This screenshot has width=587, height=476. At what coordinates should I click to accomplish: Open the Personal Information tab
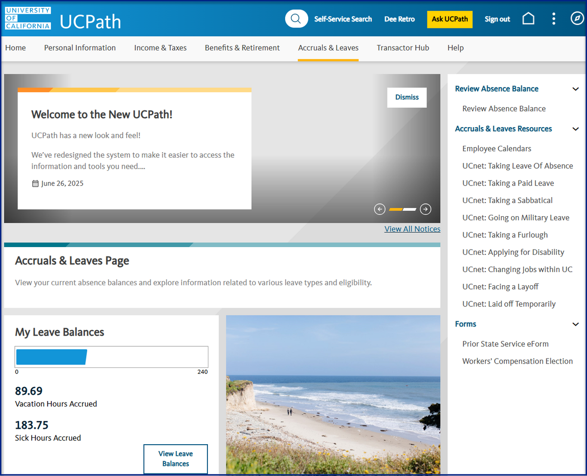tap(80, 48)
